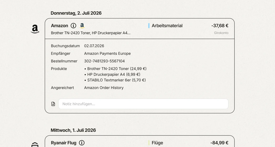Click the small colored Amazon enrichment icon

click(x=82, y=26)
